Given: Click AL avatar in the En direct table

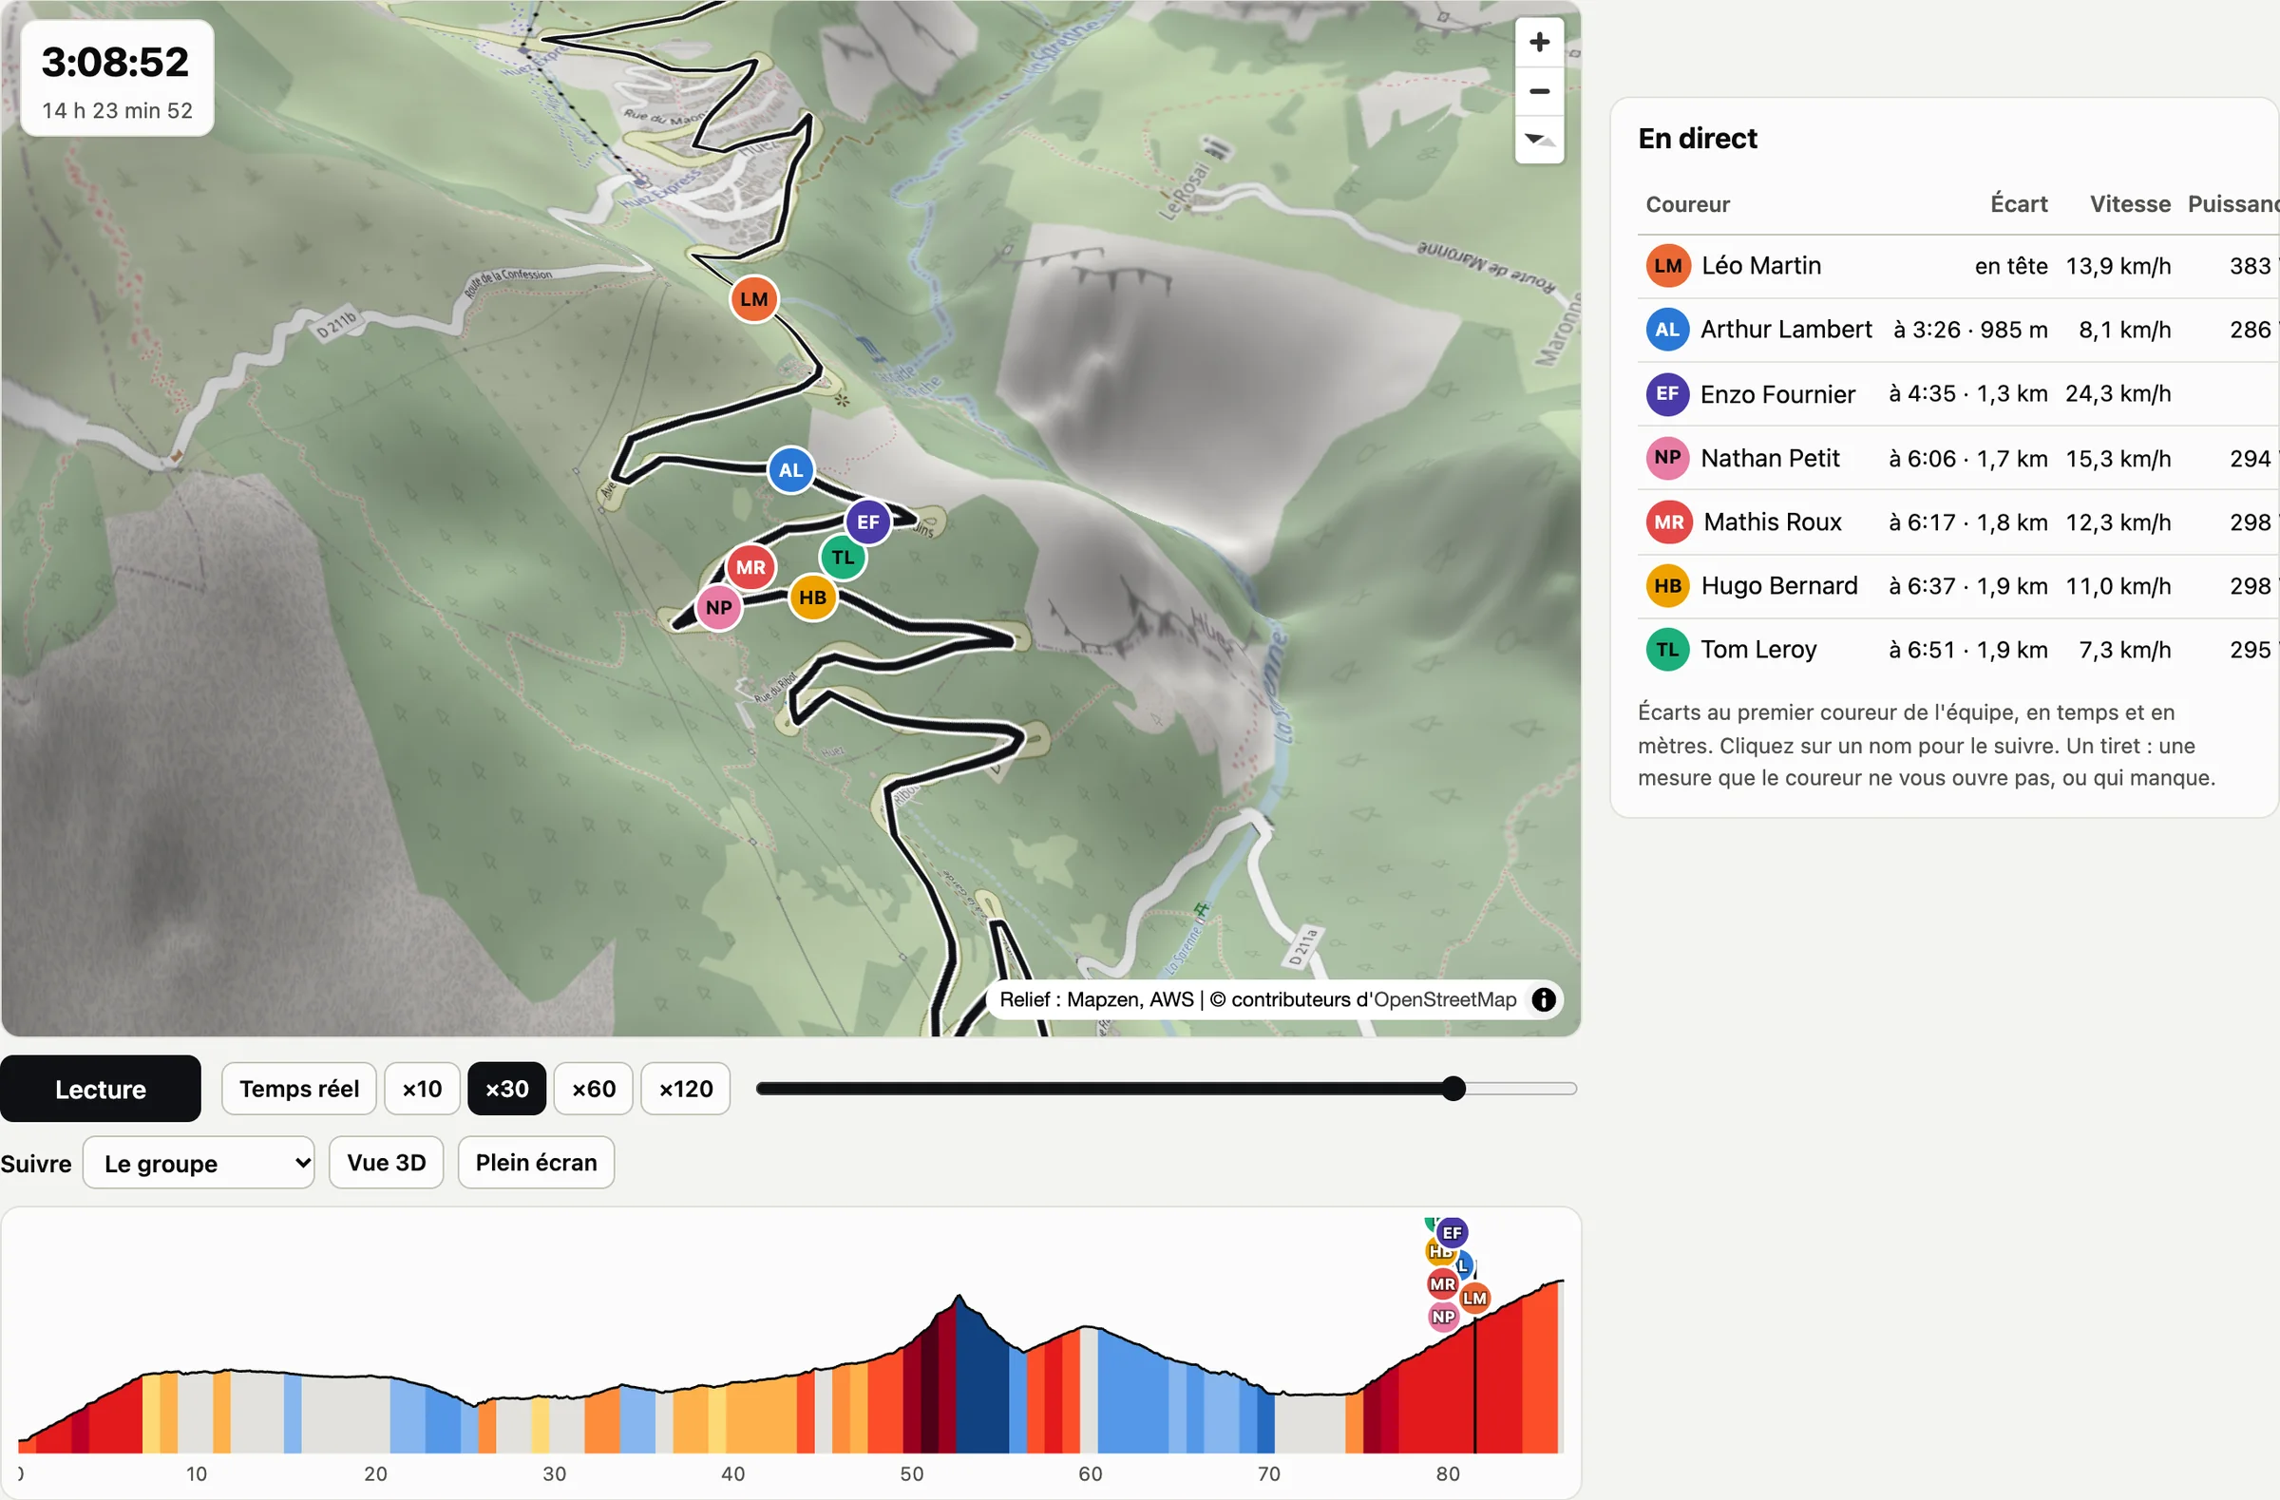Looking at the screenshot, I should point(1667,330).
